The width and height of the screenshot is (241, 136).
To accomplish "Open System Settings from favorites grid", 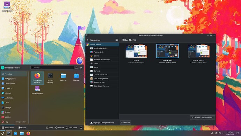I will [x=50, y=78].
